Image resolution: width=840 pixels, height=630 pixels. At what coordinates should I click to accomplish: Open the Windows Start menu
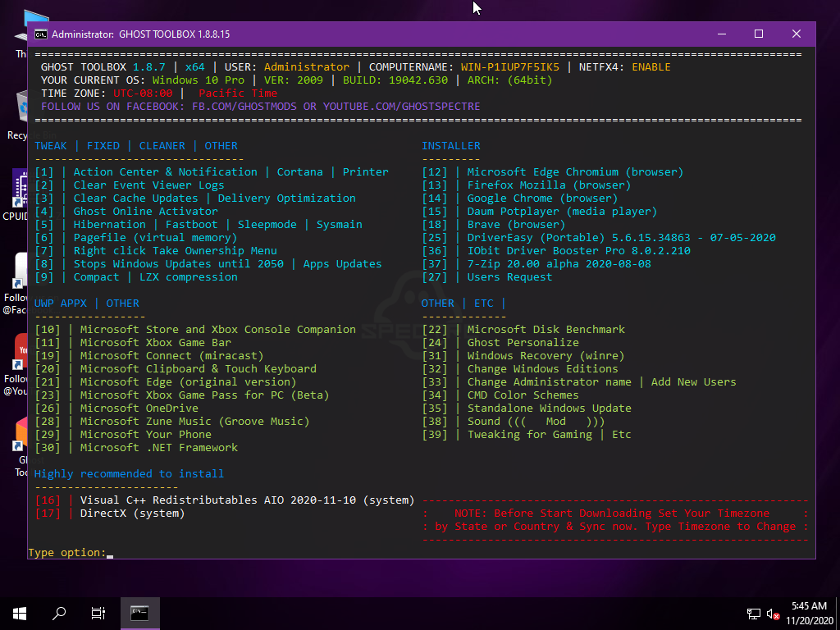(x=20, y=614)
